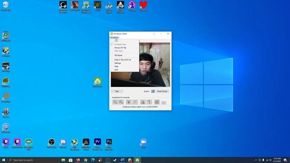
Task: Click Help in the DroidCam menu
Action: click(x=116, y=67)
